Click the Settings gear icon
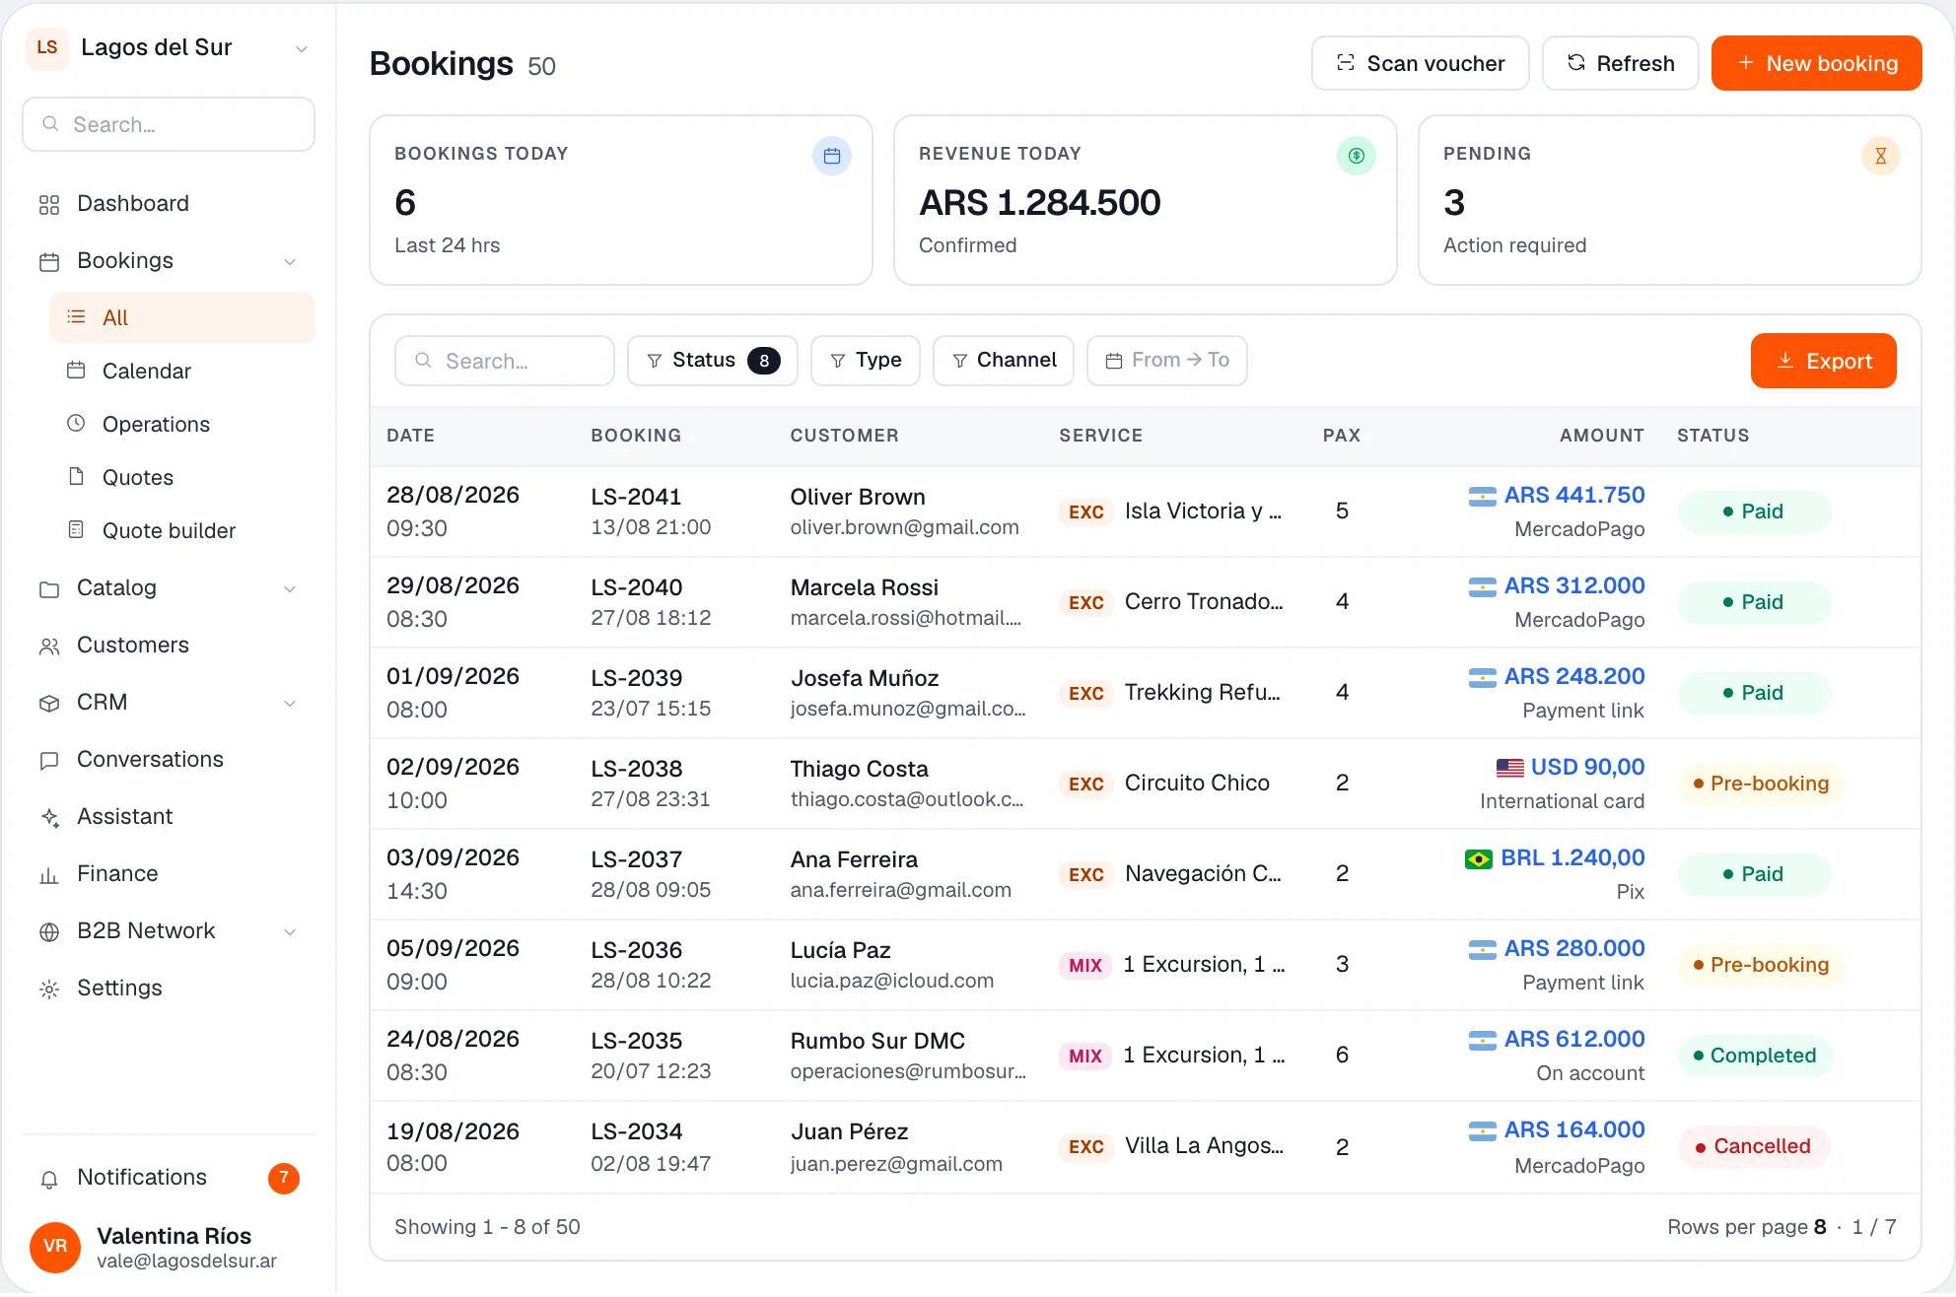The image size is (1956, 1297). [x=49, y=989]
